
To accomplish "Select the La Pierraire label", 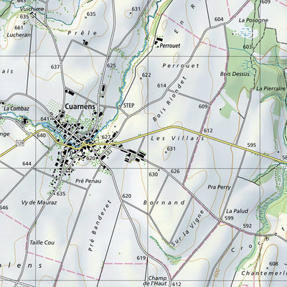I will point(271,88).
